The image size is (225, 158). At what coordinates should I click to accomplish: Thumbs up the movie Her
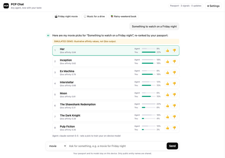coord(167,50)
